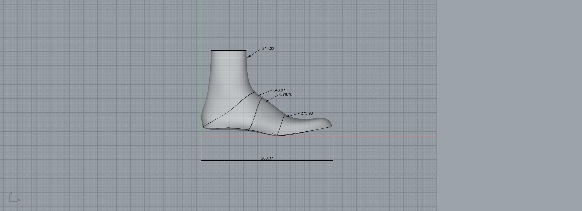Select the flat top edge of the ankle
This screenshot has width=582, height=211.
228,50
